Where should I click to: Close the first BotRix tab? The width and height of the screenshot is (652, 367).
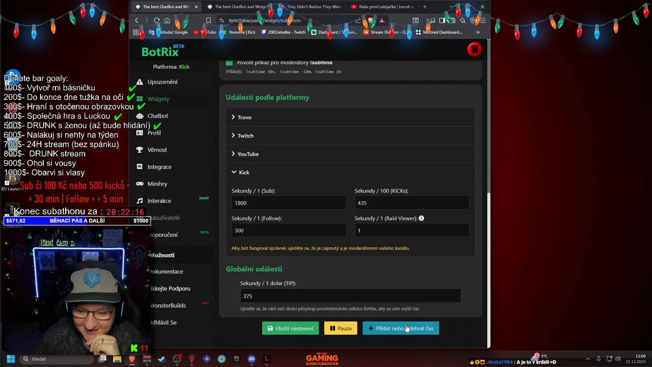coord(196,7)
